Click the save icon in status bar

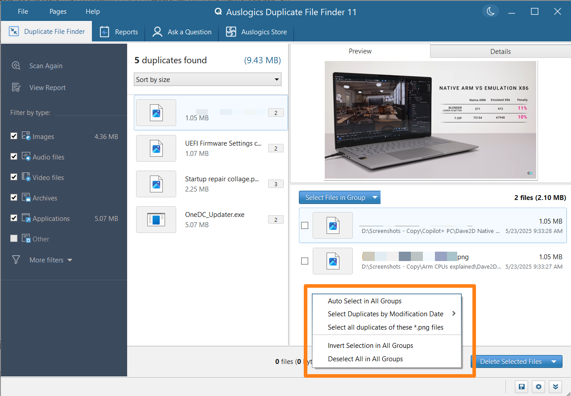click(521, 387)
